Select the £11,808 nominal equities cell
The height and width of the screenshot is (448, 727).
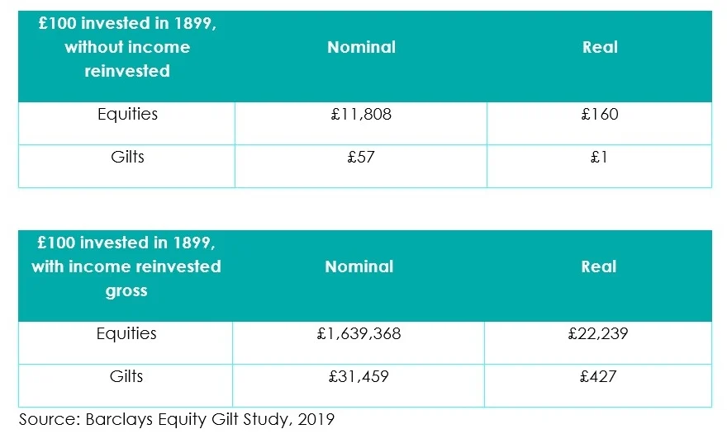(x=361, y=115)
